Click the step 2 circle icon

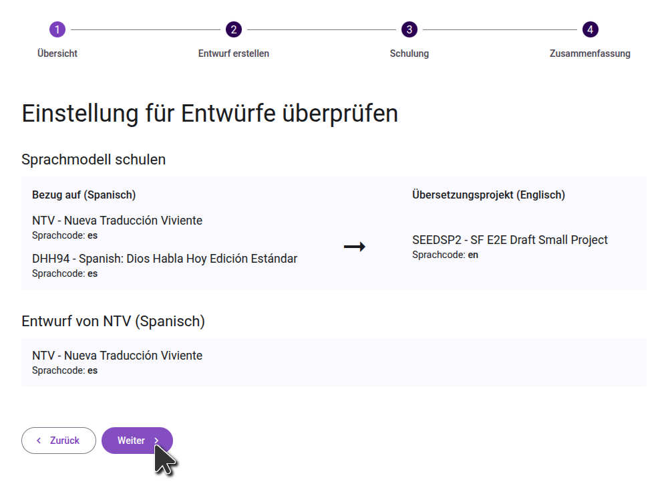click(233, 29)
